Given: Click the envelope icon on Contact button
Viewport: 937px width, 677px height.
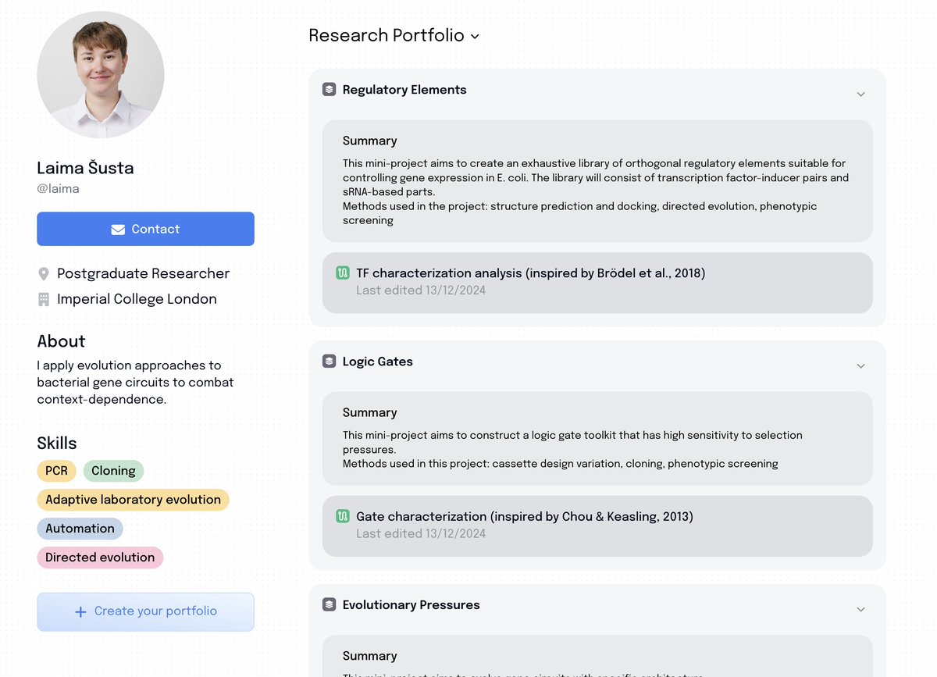Looking at the screenshot, I should [118, 230].
